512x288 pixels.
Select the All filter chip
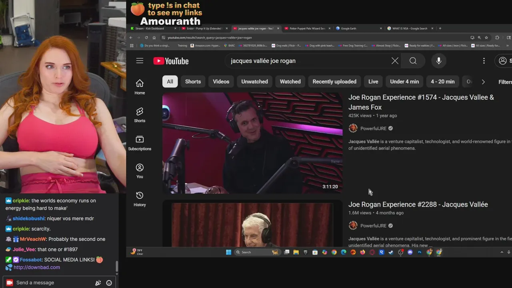(170, 82)
